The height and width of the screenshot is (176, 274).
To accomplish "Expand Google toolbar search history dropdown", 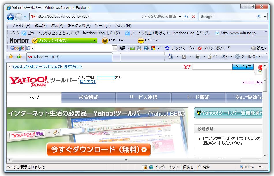I will 115,48.
